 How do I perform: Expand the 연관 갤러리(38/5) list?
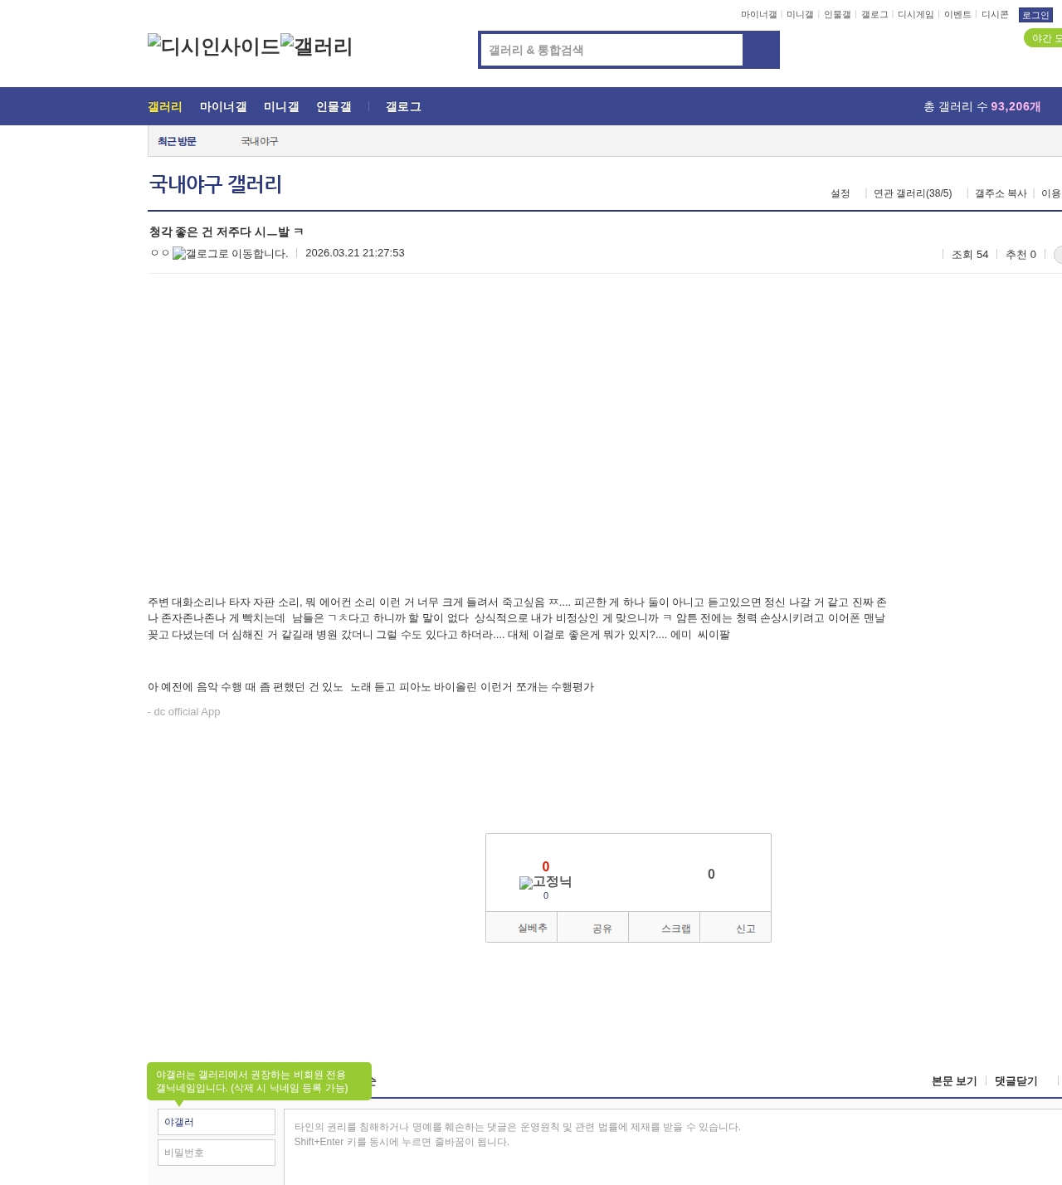[x=913, y=193]
